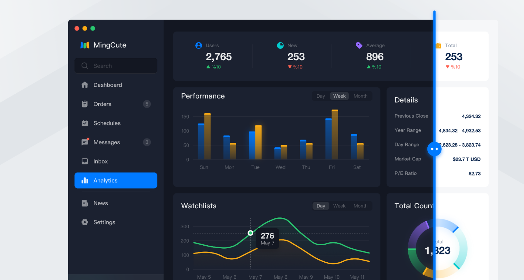This screenshot has height=280, width=524.
Task: Click the Dashboard home icon
Action: pyautogui.click(x=85, y=85)
